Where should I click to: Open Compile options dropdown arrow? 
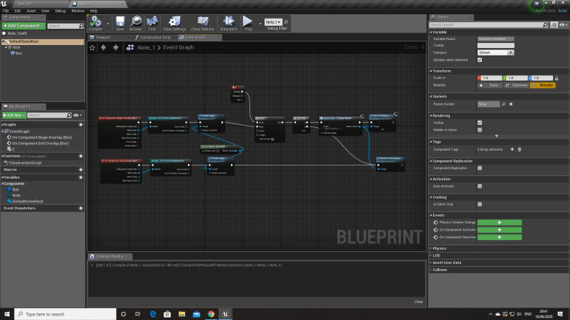click(x=108, y=24)
